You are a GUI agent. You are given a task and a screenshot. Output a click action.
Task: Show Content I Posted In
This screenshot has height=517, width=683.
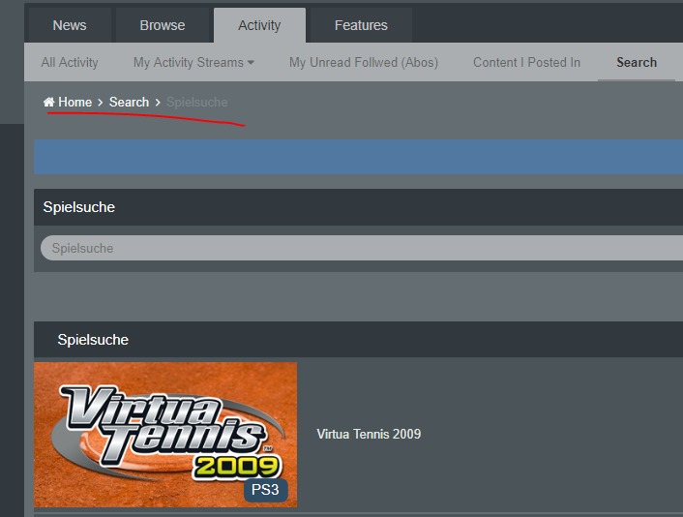coord(526,62)
